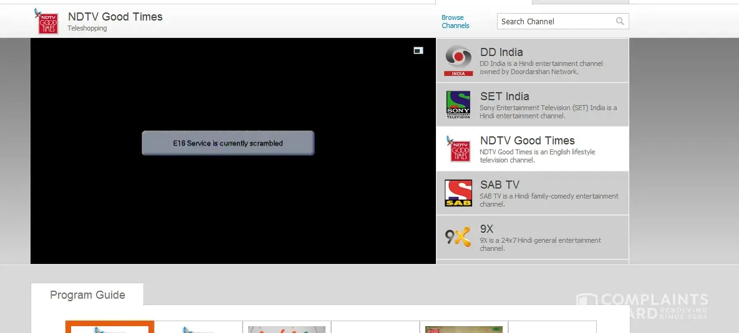The width and height of the screenshot is (739, 333).
Task: Click the 9X channel logo
Action: 458,237
